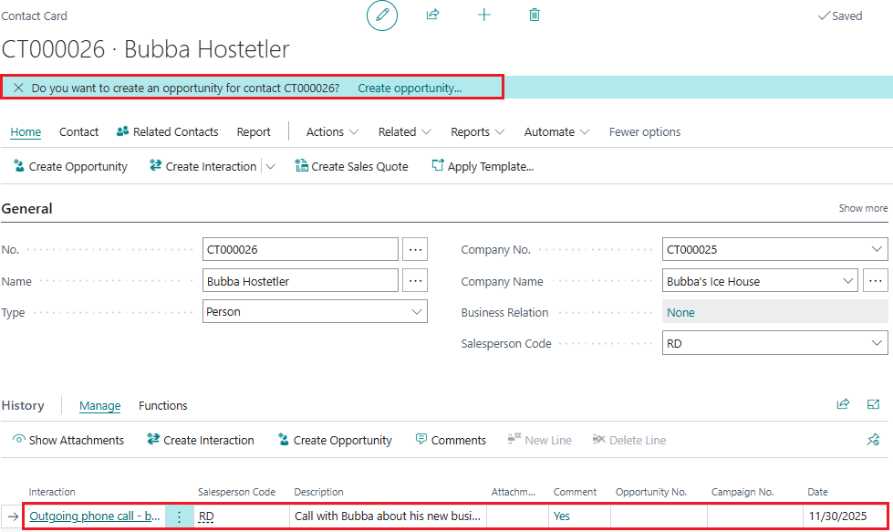This screenshot has height=532, width=893.
Task: Click the share icon in header
Action: pyautogui.click(x=432, y=16)
